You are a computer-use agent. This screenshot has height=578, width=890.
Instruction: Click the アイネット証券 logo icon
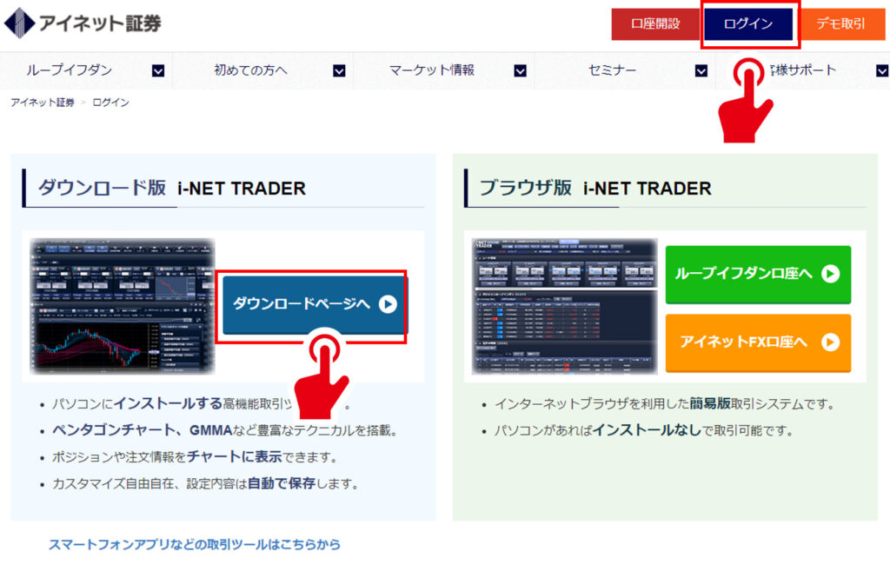click(x=20, y=23)
